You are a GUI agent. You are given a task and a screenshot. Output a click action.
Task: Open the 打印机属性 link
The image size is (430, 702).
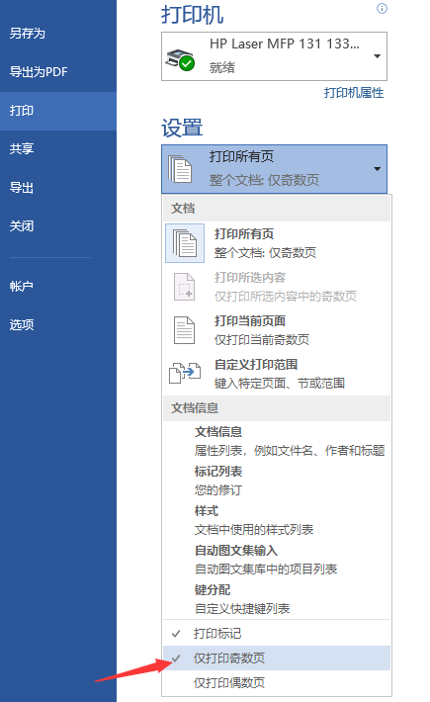pos(354,93)
